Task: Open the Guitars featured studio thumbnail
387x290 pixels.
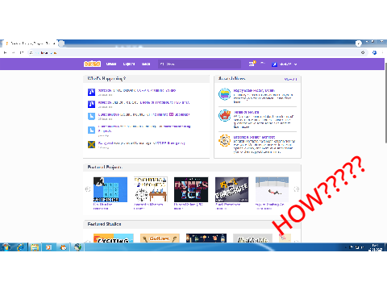Action: pos(160,238)
